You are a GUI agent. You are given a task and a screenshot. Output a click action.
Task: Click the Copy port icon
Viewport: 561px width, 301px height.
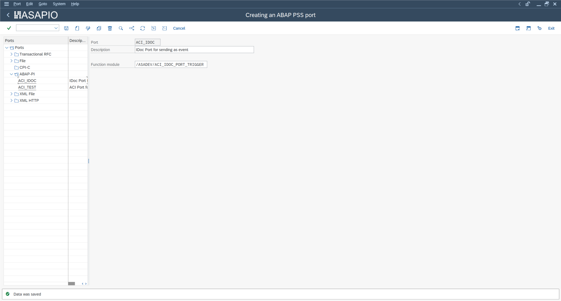tap(99, 28)
